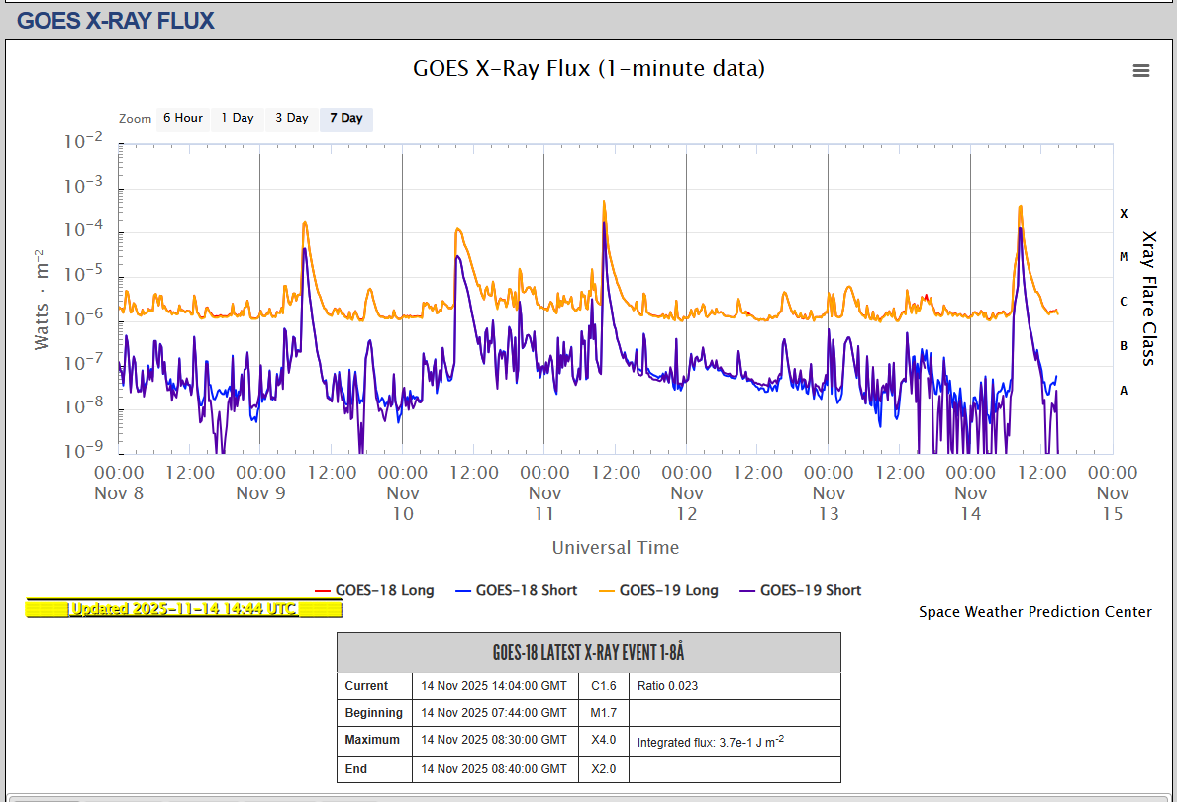
Task: Click the GOES-18 Latest X-Ray Event table header
Action: pyautogui.click(x=588, y=653)
